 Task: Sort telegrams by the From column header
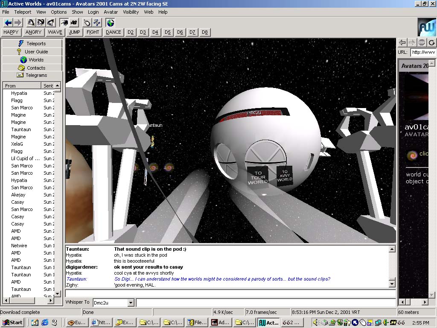(x=22, y=86)
